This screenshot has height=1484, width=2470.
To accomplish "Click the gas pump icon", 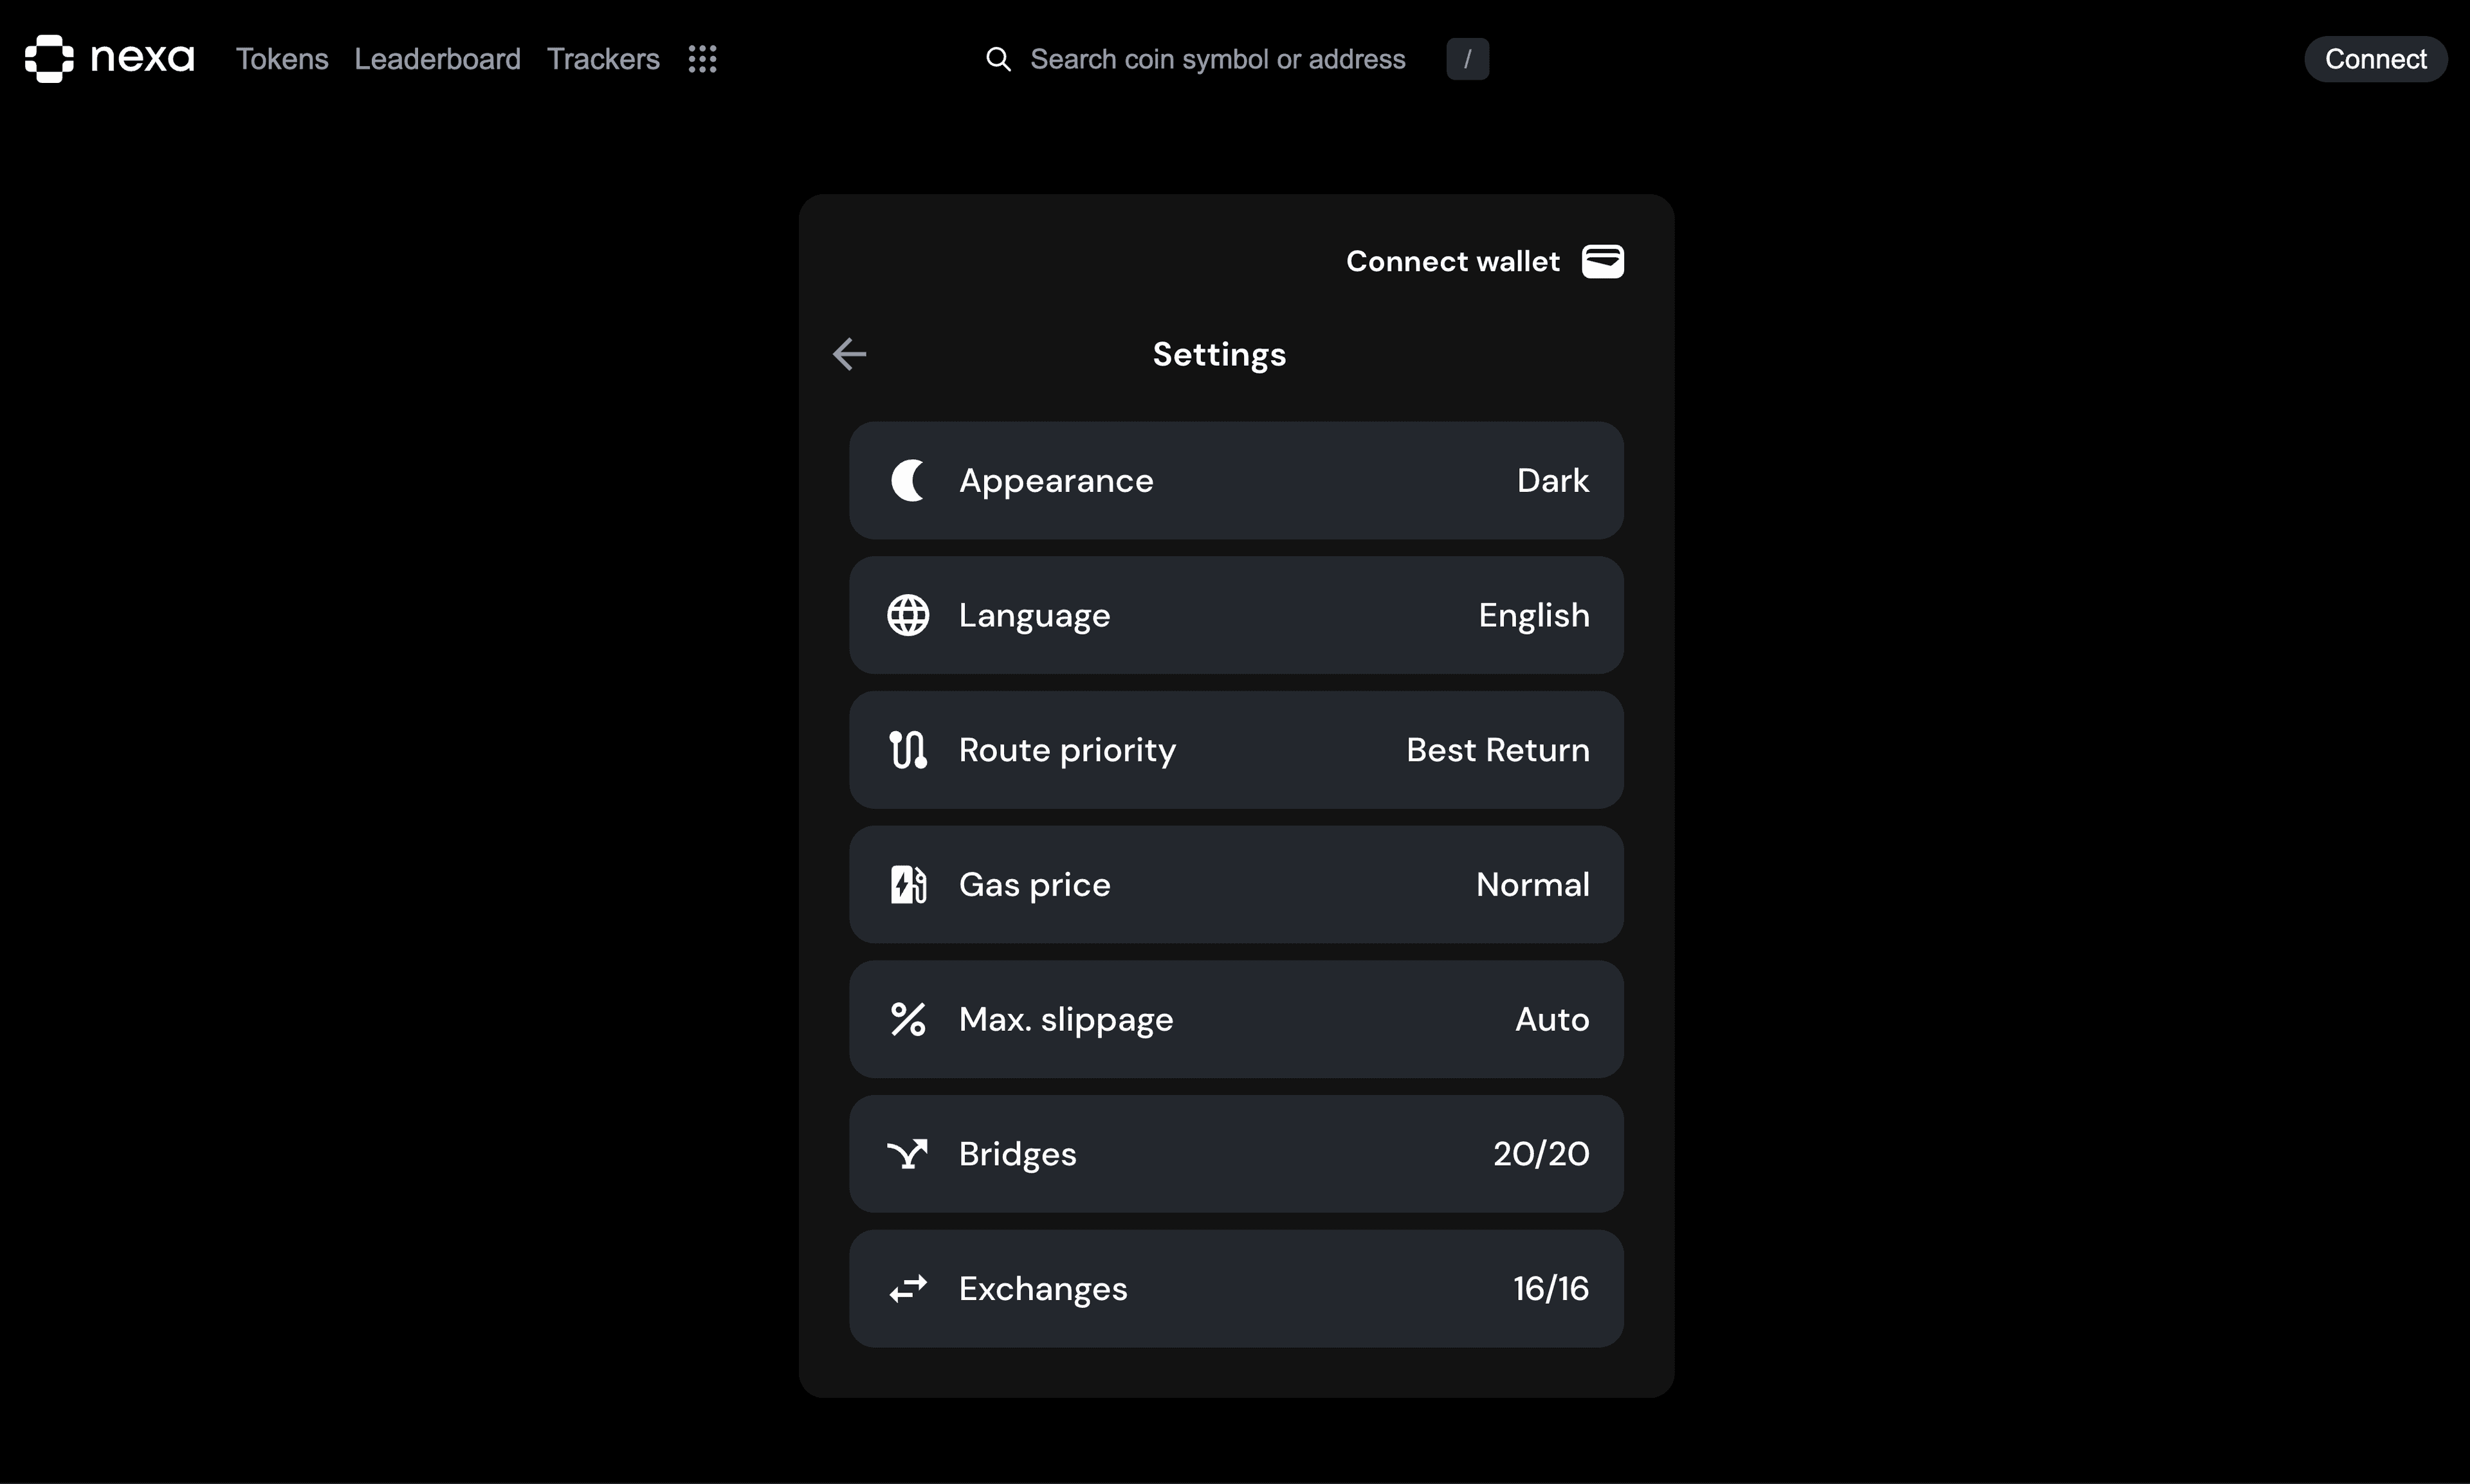I will (x=908, y=885).
